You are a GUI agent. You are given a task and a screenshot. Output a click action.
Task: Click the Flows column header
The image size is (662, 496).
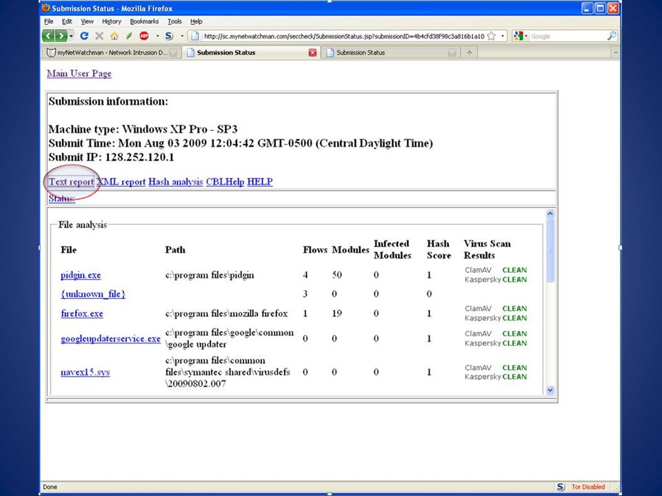[x=315, y=249]
